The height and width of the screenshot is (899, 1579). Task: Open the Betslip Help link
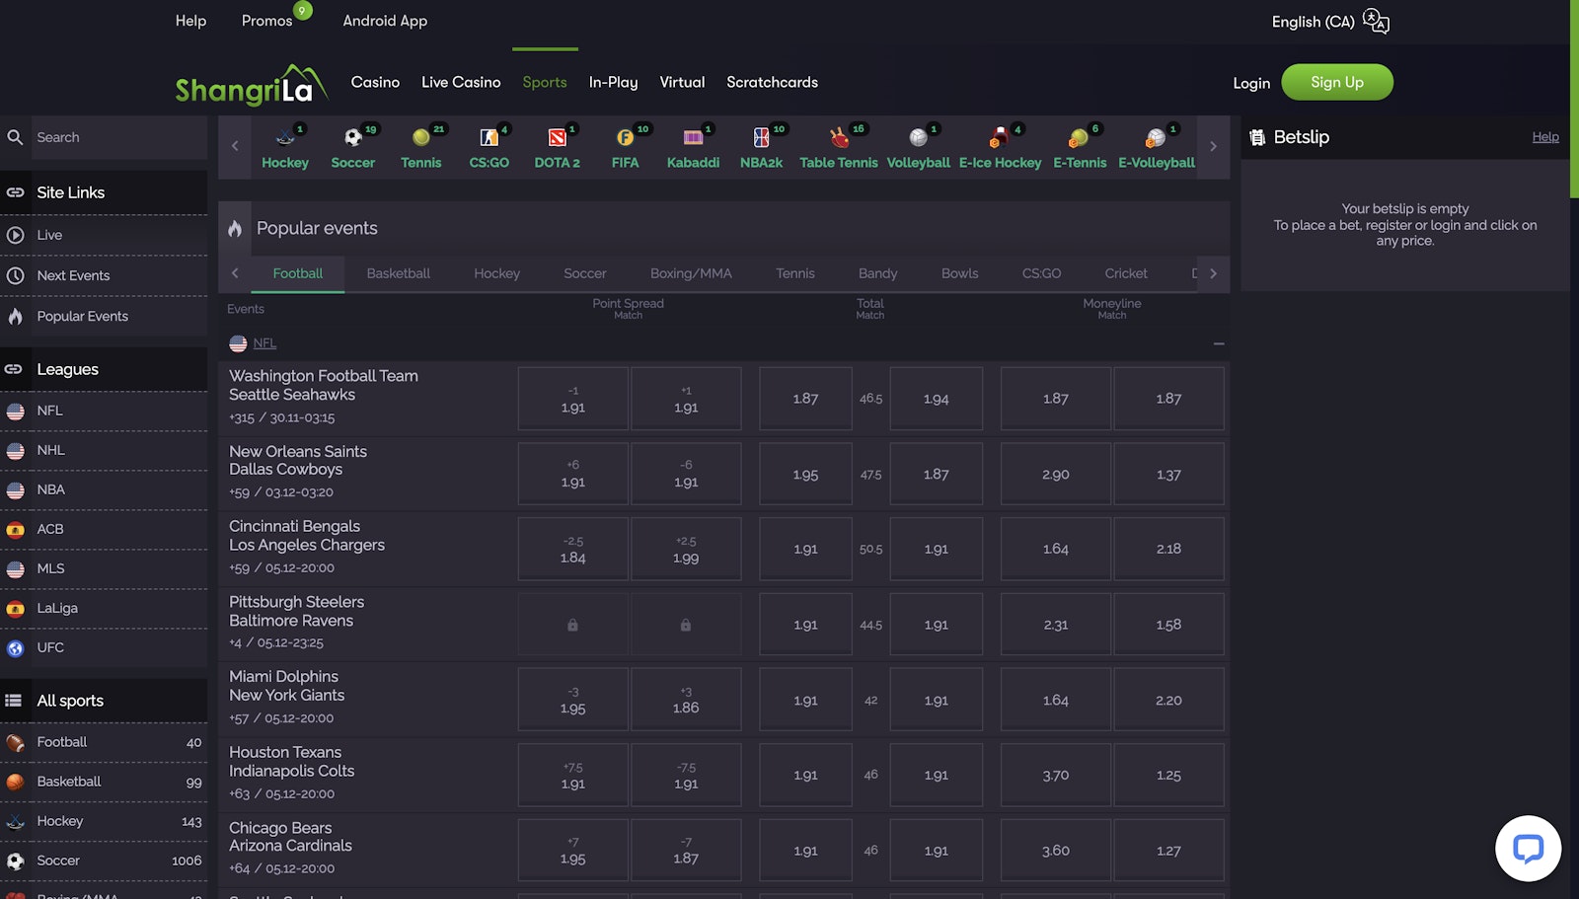[x=1544, y=137]
